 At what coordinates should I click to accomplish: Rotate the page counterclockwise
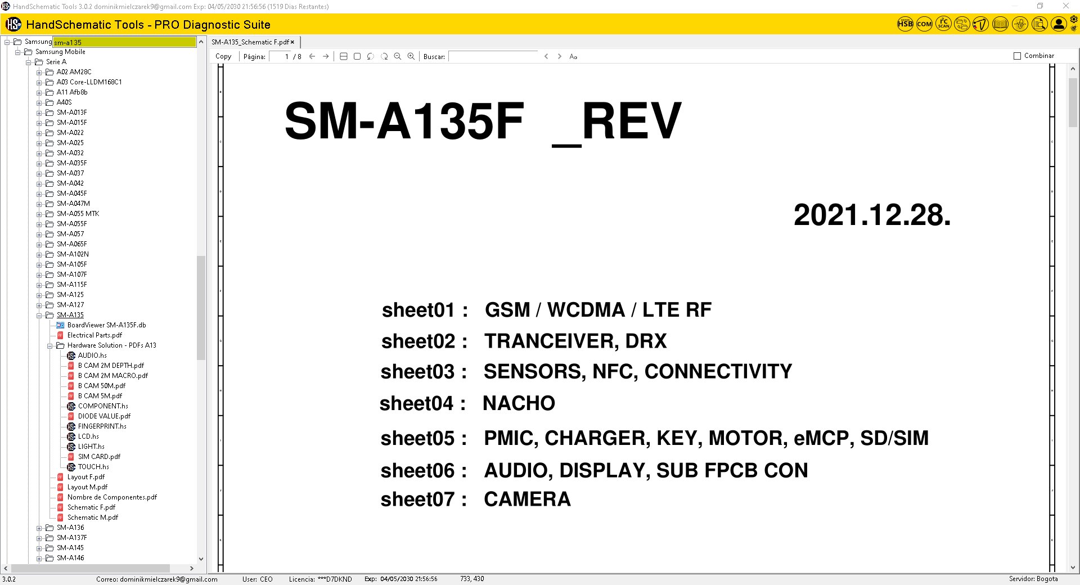371,56
